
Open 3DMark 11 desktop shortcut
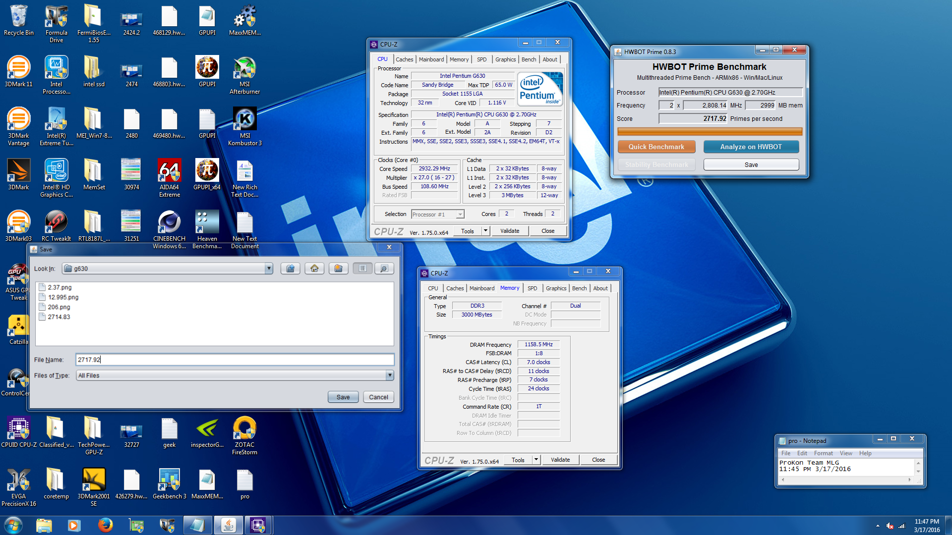19,72
